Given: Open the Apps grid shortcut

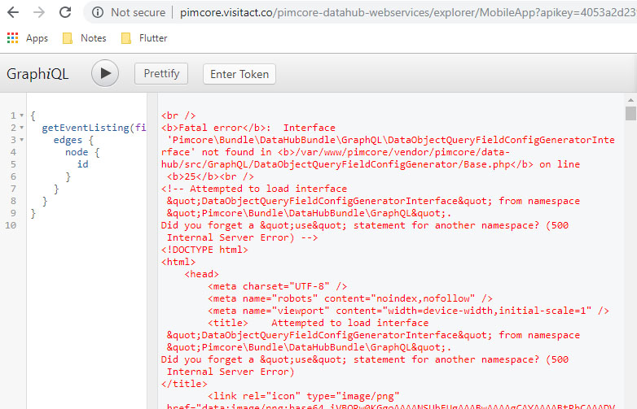Looking at the screenshot, I should coord(28,38).
